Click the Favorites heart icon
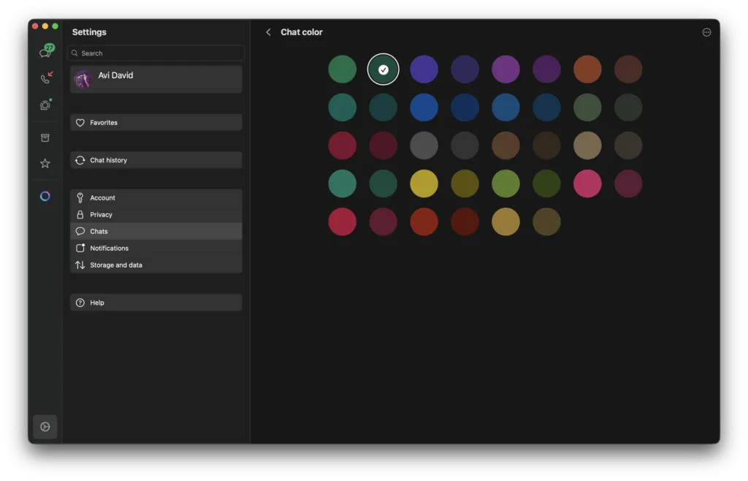Image resolution: width=748 pixels, height=481 pixels. click(80, 123)
